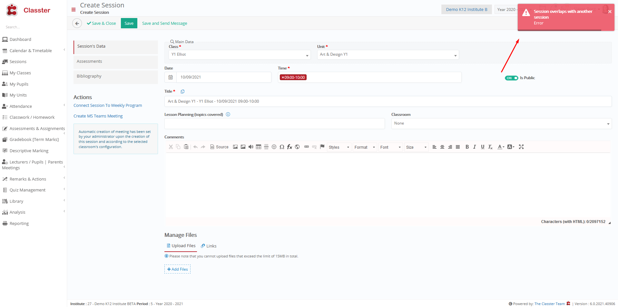
Task: Align comment text right
Action: tap(450, 147)
